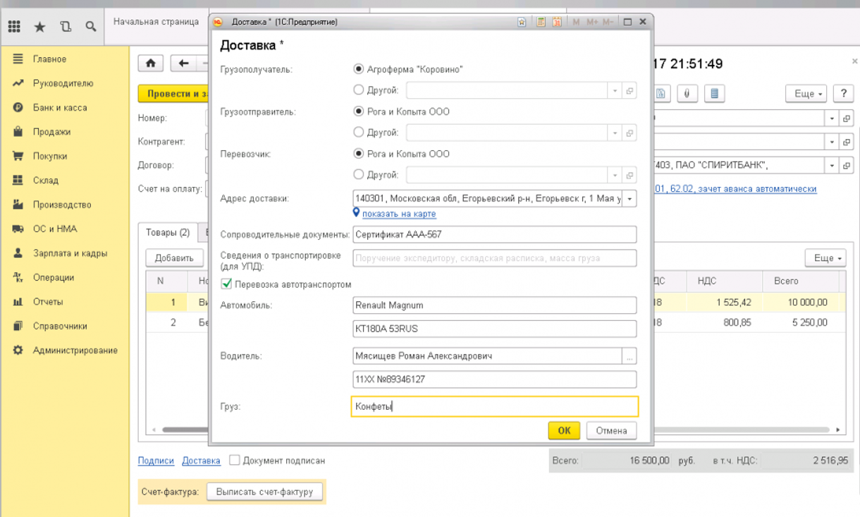Open the 'Еще' menu above the table
The width and height of the screenshot is (860, 517).
(x=825, y=258)
